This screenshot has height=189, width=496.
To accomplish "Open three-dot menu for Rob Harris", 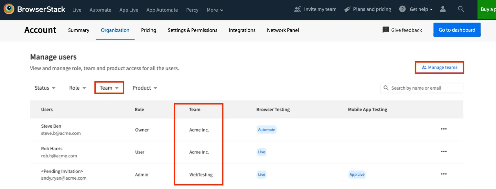I will [444, 152].
